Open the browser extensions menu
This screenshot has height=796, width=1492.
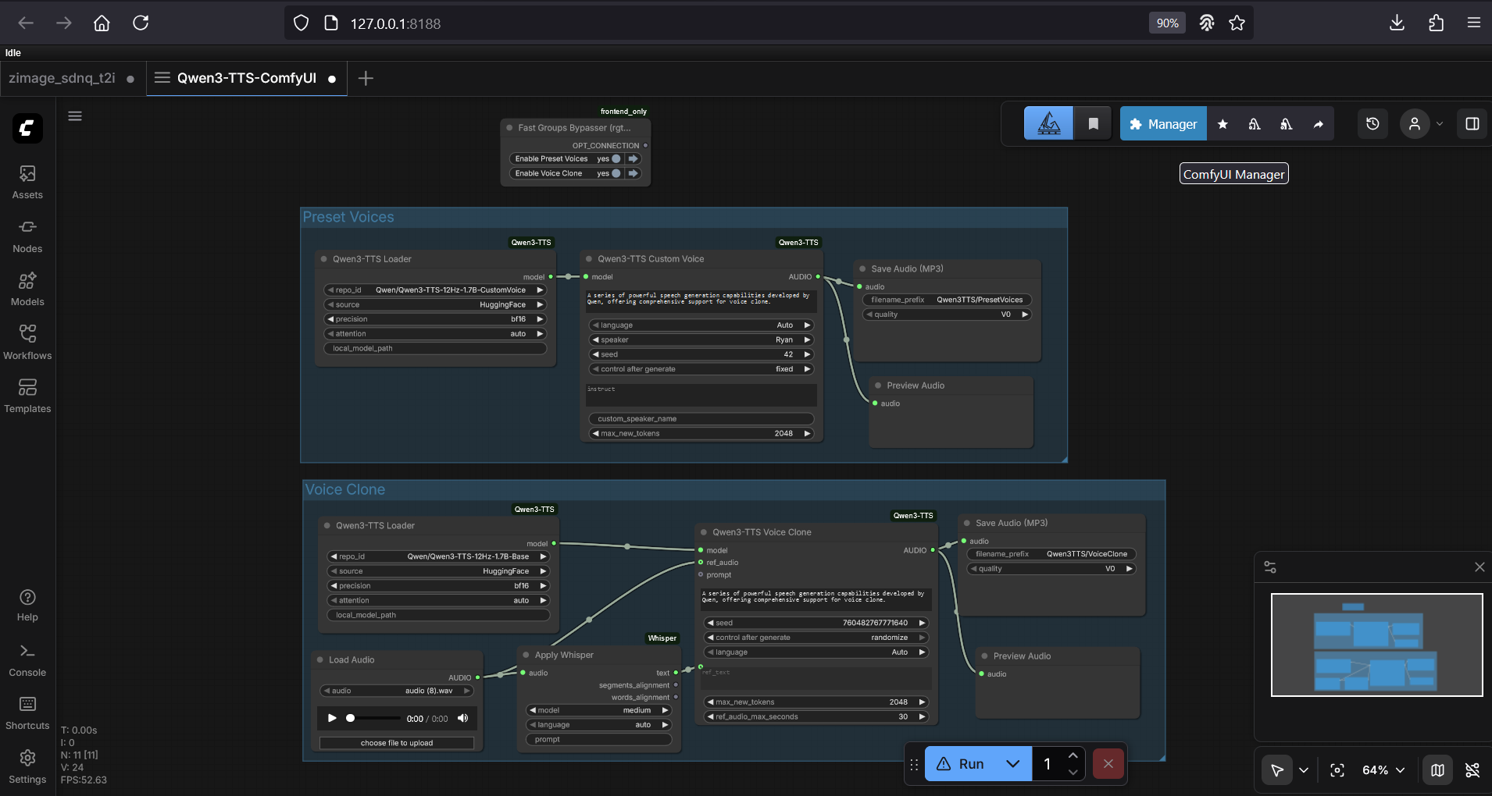coord(1436,23)
